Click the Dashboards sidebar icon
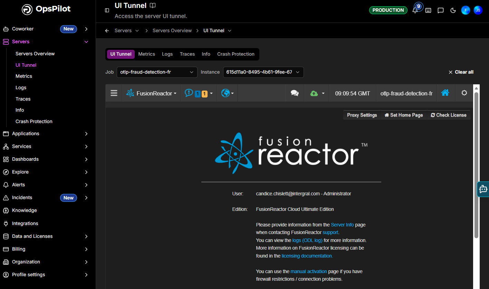Screen dimensions: 489x289 coord(6,159)
